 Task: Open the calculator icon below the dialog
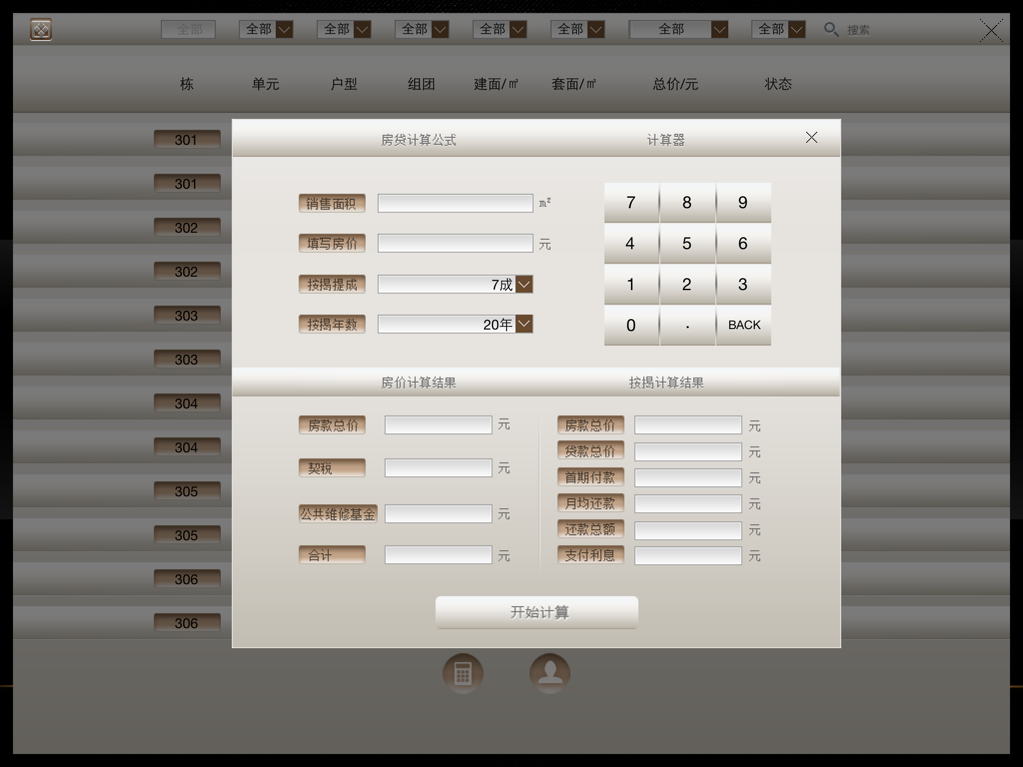[x=463, y=674]
